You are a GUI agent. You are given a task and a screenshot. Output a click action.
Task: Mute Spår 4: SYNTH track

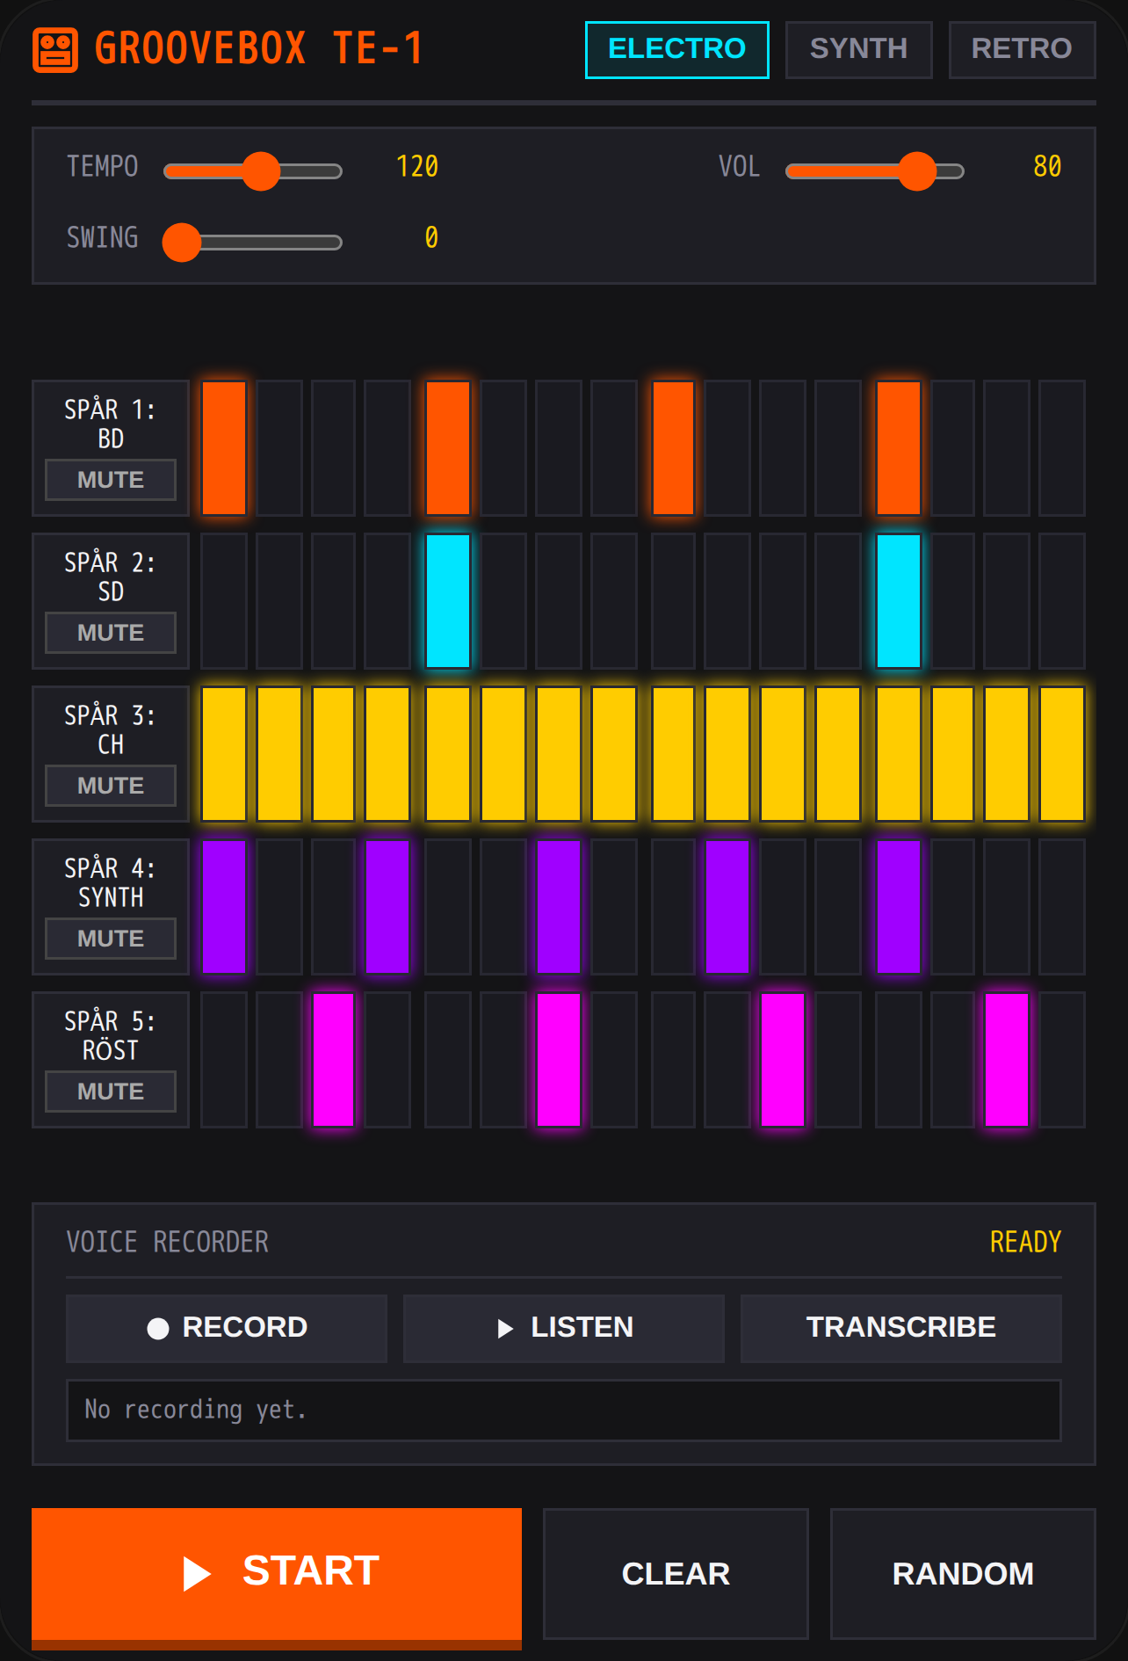click(x=111, y=939)
